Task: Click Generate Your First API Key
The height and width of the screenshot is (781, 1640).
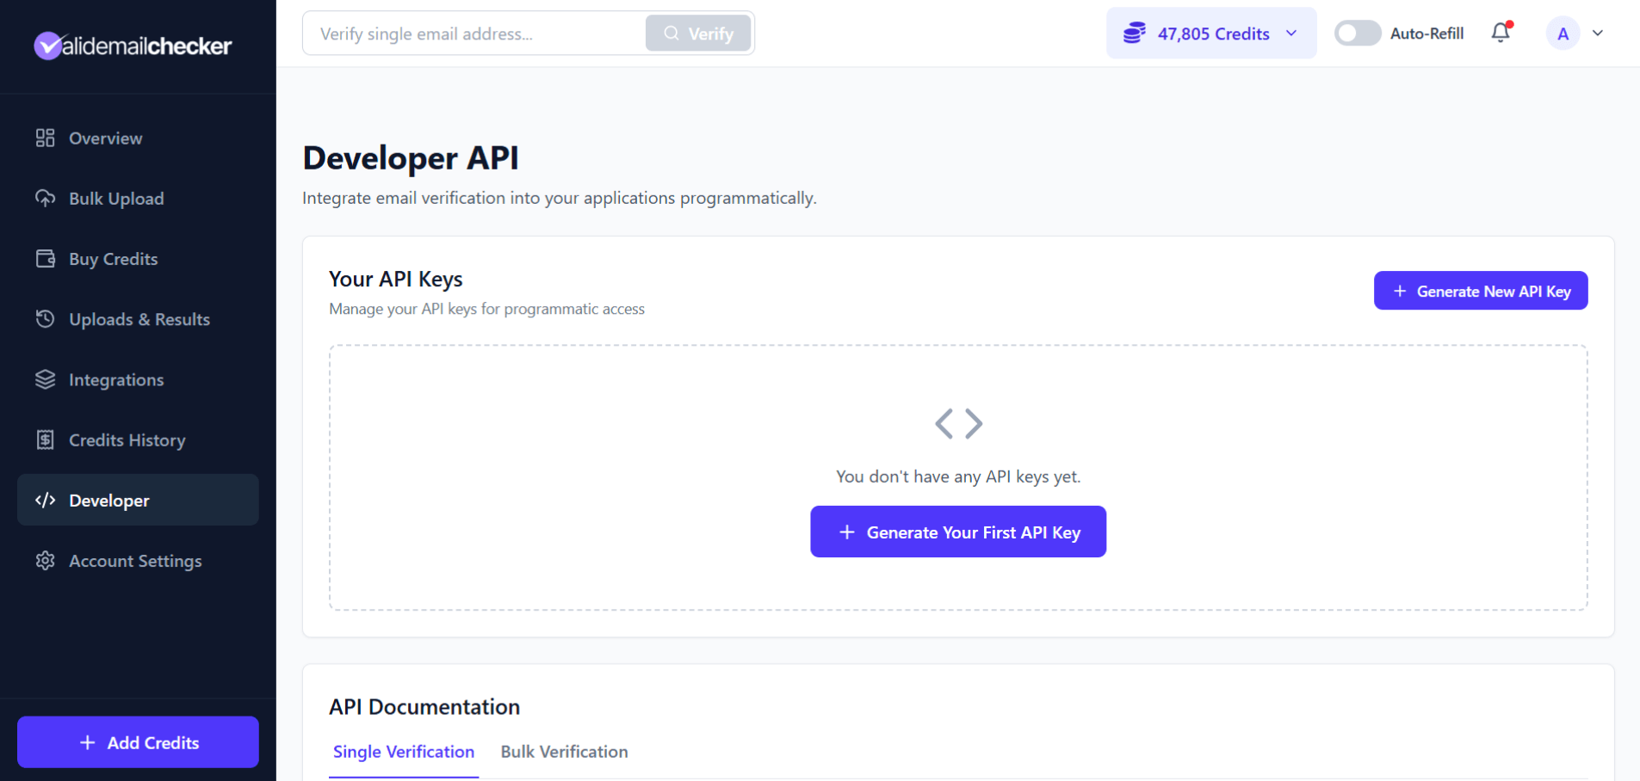Action: point(957,532)
